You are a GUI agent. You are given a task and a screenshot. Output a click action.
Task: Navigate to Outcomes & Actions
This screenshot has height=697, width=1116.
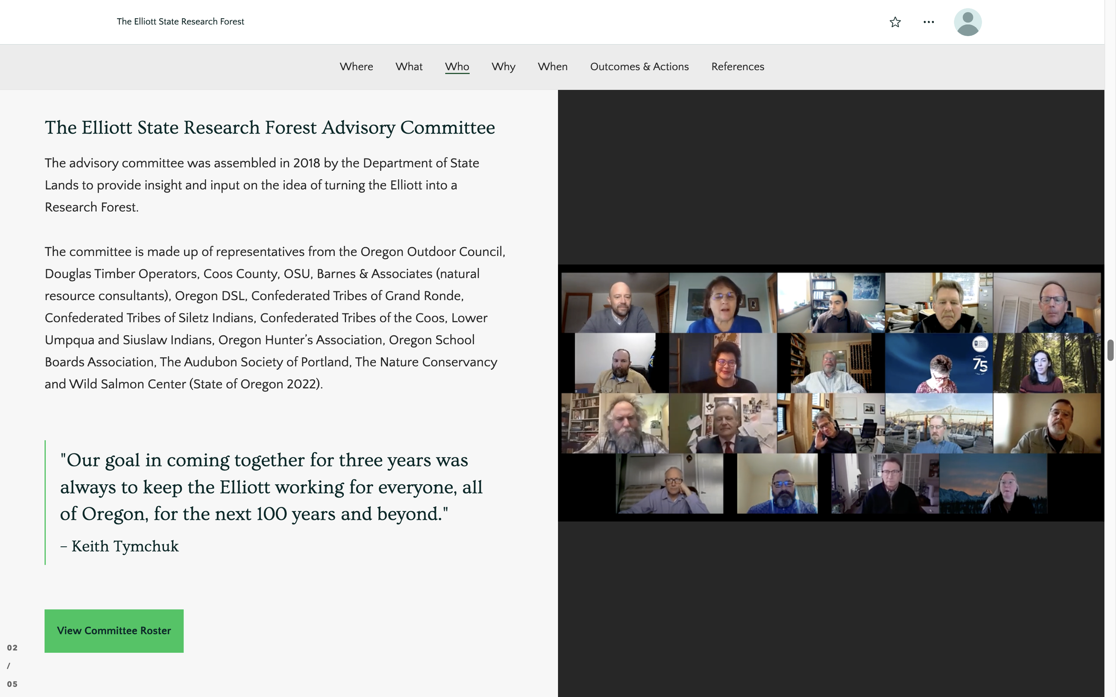click(639, 66)
